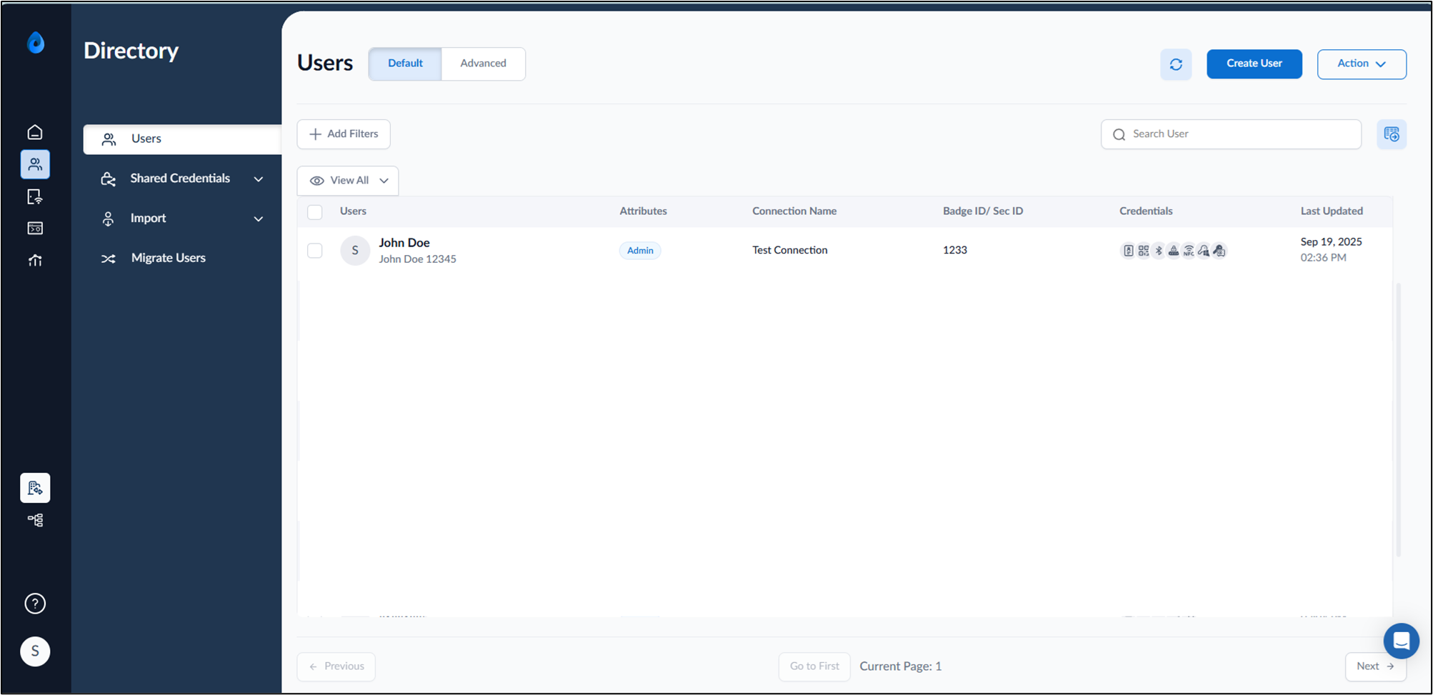Click the blue droplet app logo
Screen dimensions: 1433x695
coord(36,43)
